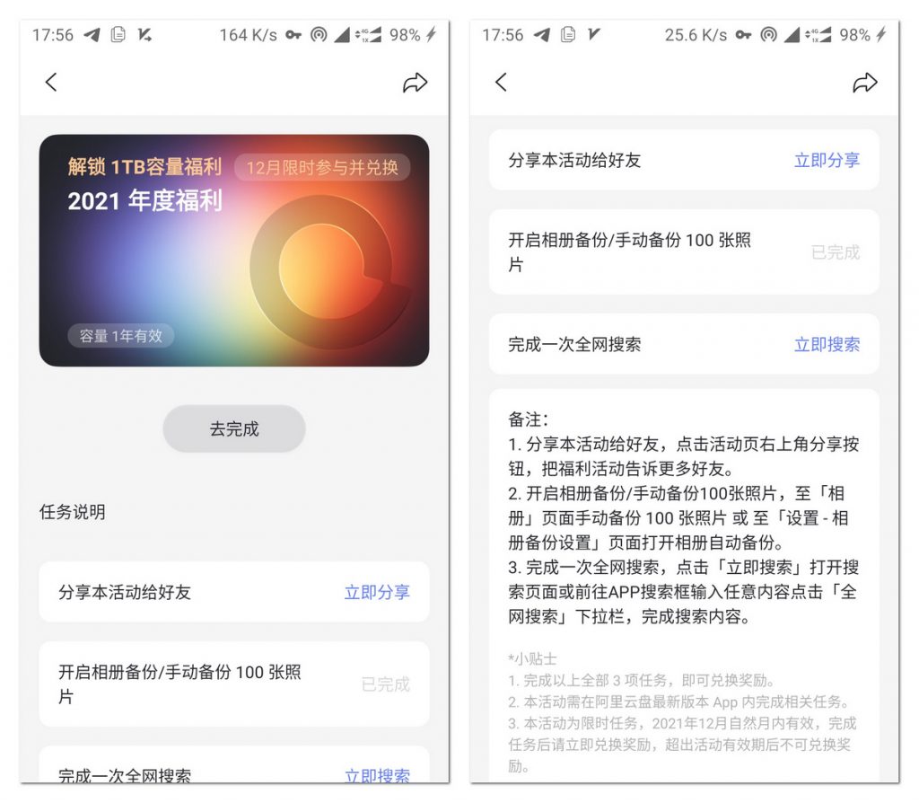Tap the 已完成 status on the right screen

point(835,253)
